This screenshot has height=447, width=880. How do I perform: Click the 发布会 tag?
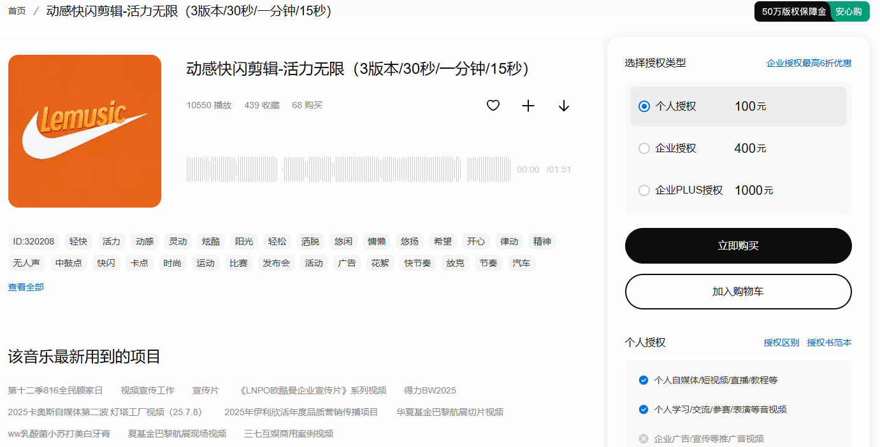point(277,263)
